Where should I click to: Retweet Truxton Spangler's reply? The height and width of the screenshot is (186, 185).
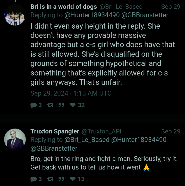pos(48,179)
